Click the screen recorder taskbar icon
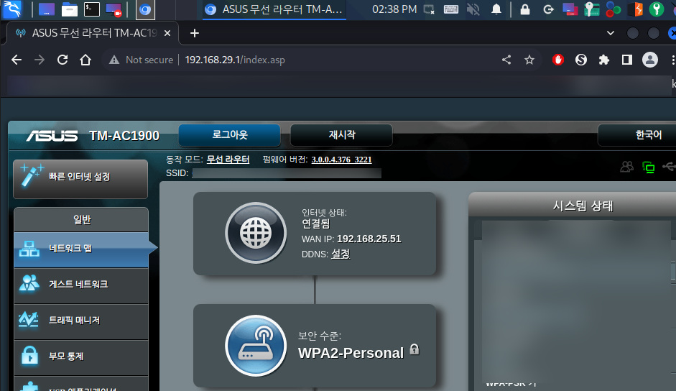 point(114,9)
